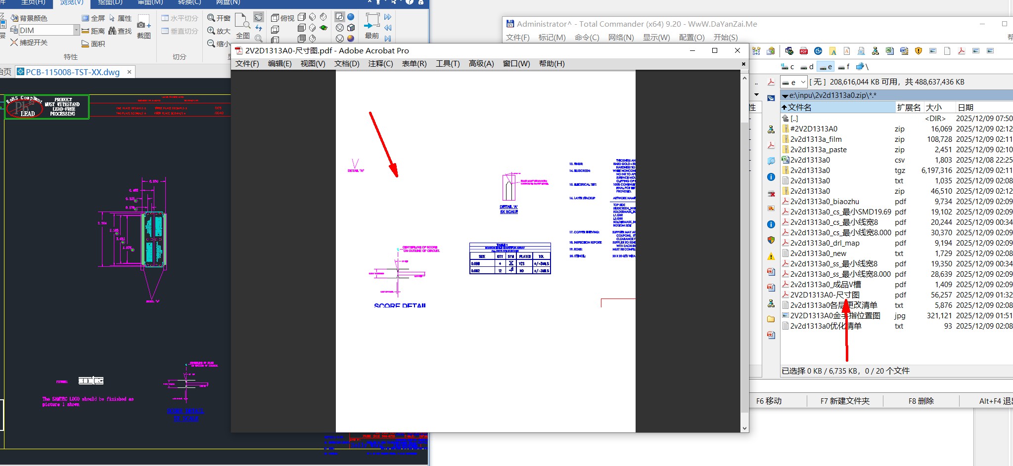Click the F8 删除 button

pyautogui.click(x=921, y=401)
